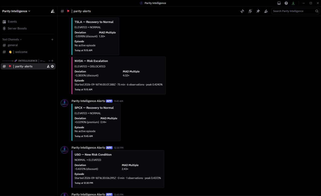The width and height of the screenshot is (321, 196).
Task: Open Parity Intelligence Alerts username at 11:45 AM
Action: click(x=88, y=101)
